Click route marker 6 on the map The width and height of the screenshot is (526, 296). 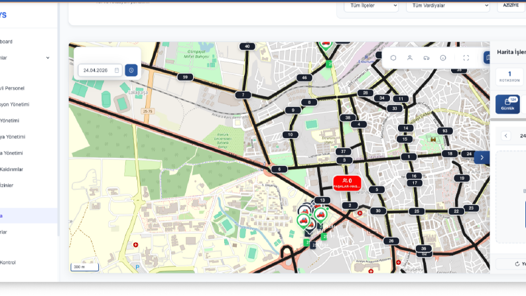[x=279, y=169]
